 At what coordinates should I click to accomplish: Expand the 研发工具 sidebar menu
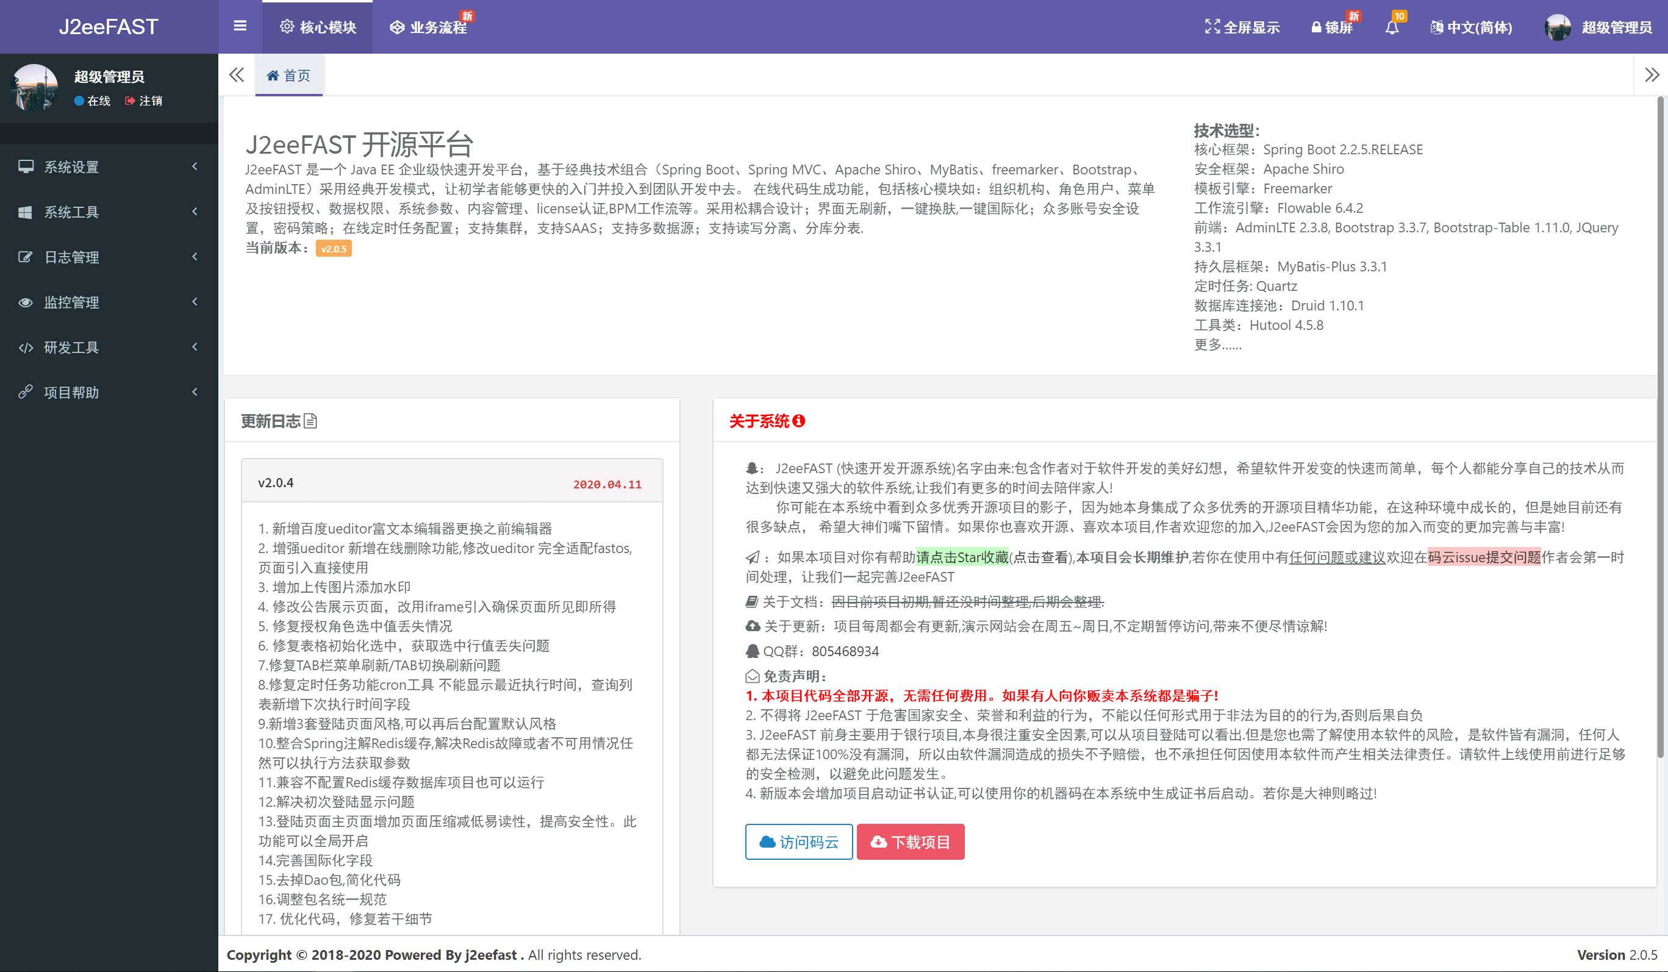click(109, 348)
